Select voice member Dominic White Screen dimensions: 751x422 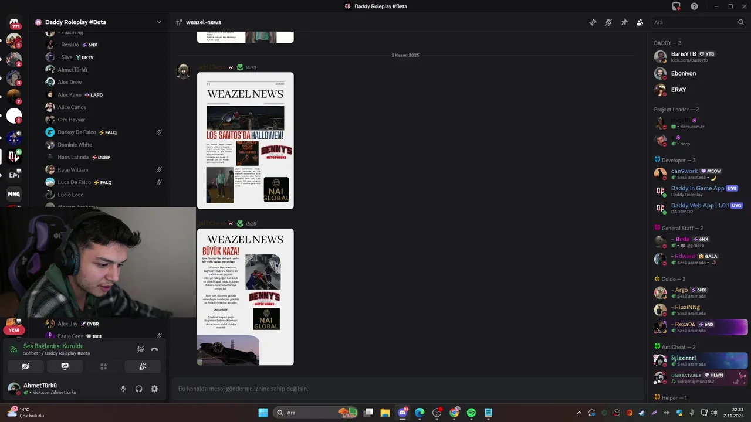(x=106, y=145)
